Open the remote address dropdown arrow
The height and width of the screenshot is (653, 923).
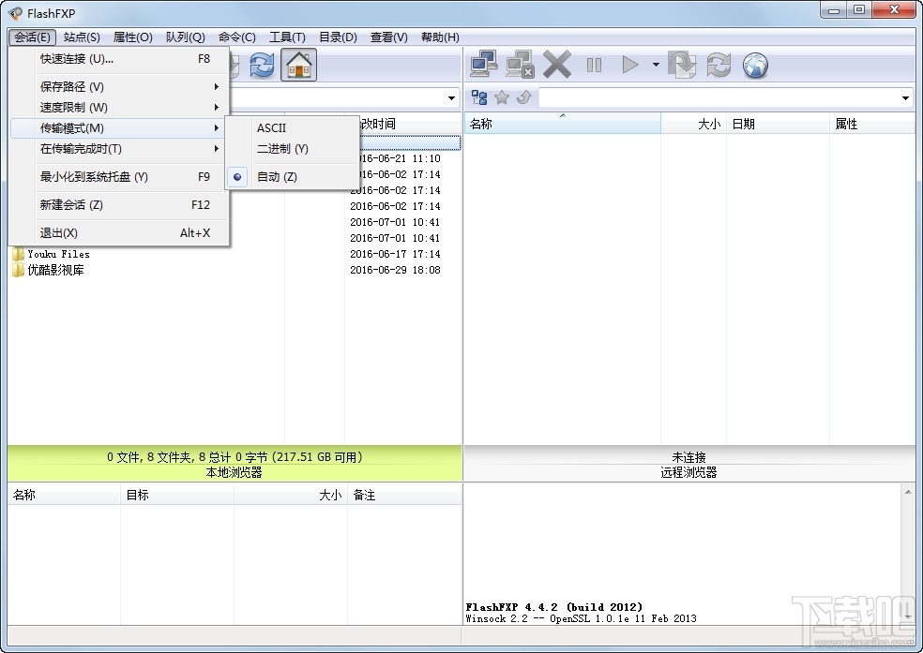pyautogui.click(x=905, y=96)
